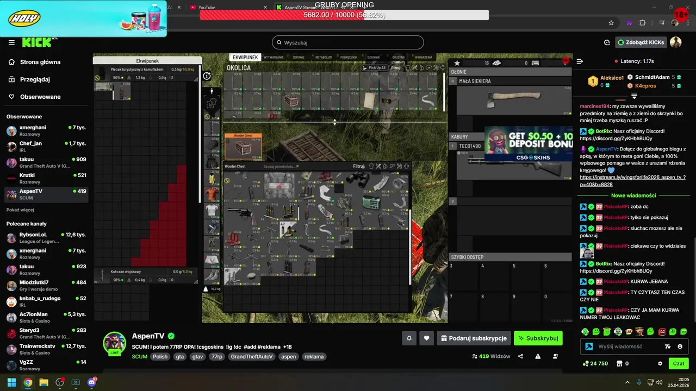
Task: Insert the red angry emote
Action: pos(662,331)
